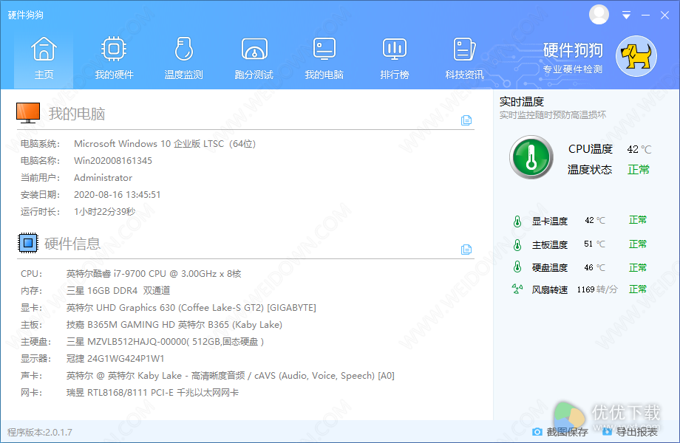Open the 科技资讯 tech news tab
The image size is (680, 443).
pos(464,58)
